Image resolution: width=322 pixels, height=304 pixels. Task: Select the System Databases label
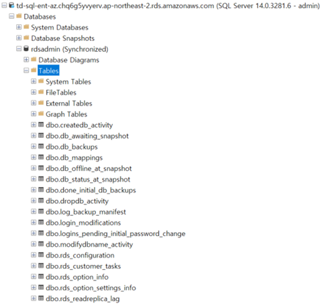coord(60,28)
